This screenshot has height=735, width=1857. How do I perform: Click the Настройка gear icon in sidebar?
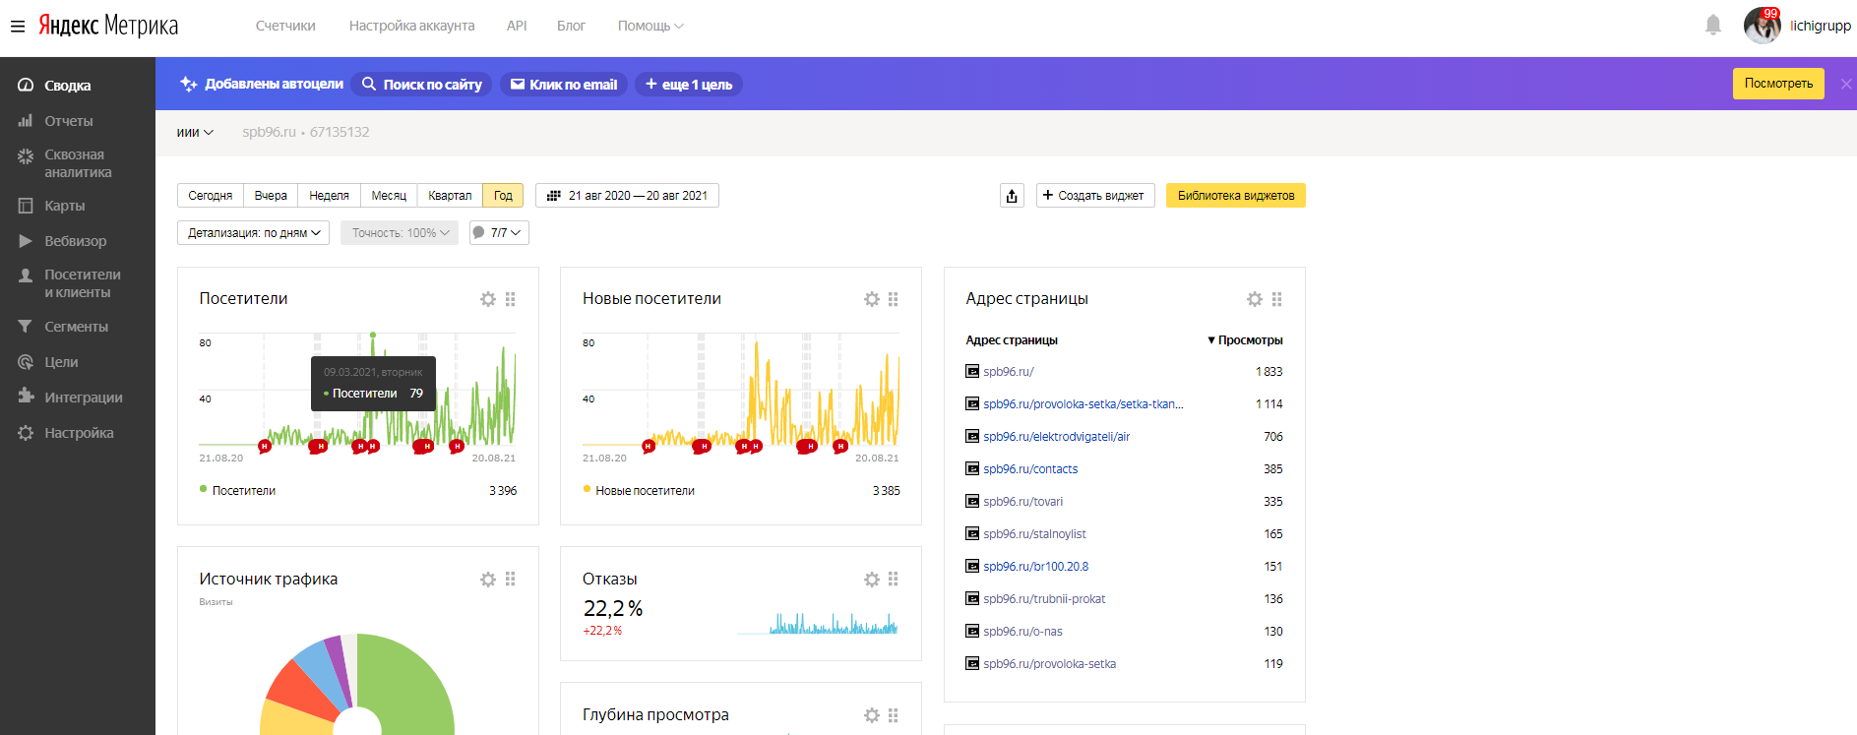coord(26,433)
